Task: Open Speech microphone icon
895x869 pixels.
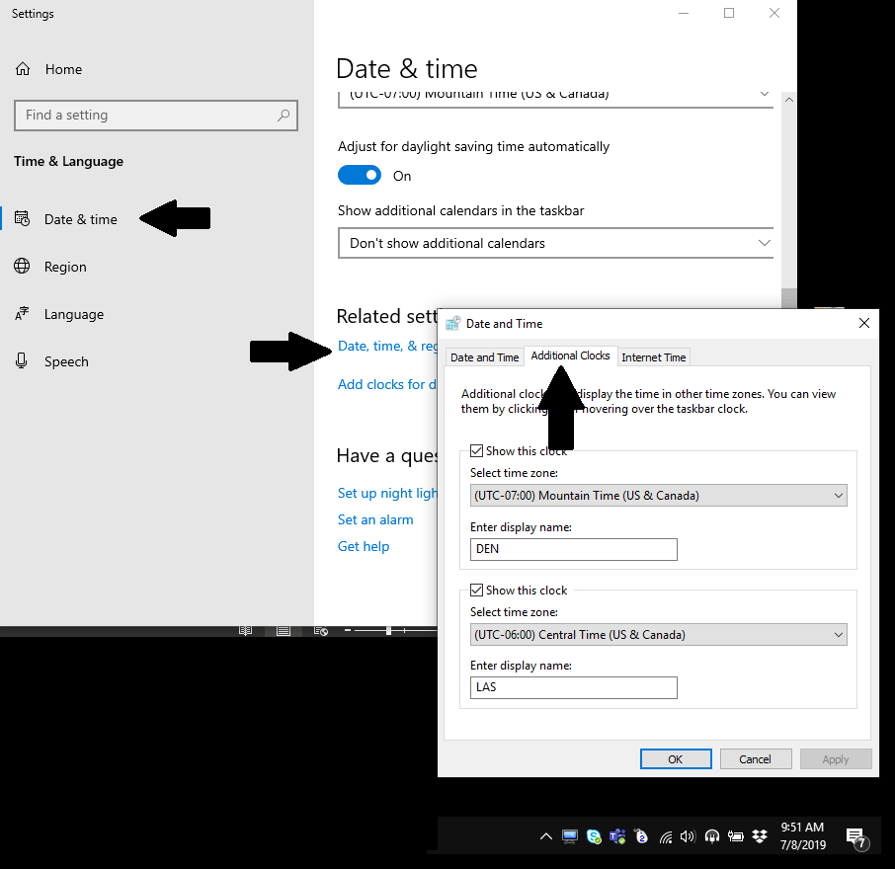Action: (22, 360)
